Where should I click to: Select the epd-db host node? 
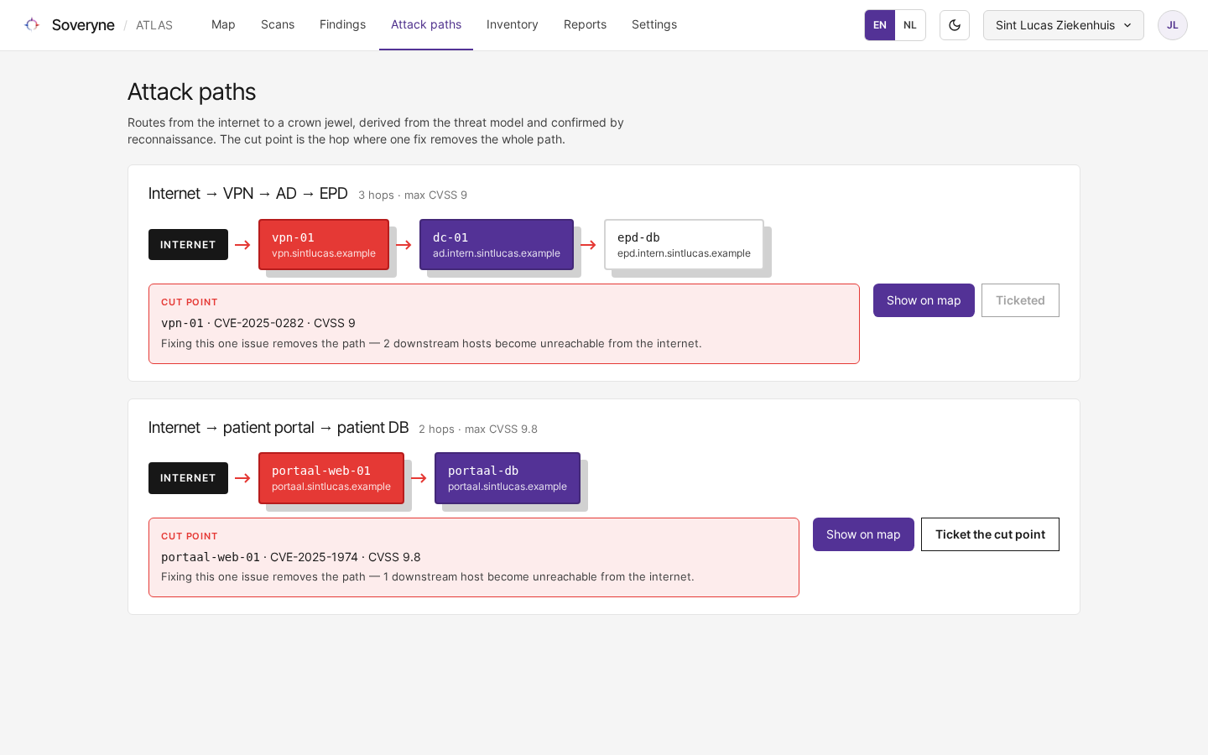(x=684, y=244)
